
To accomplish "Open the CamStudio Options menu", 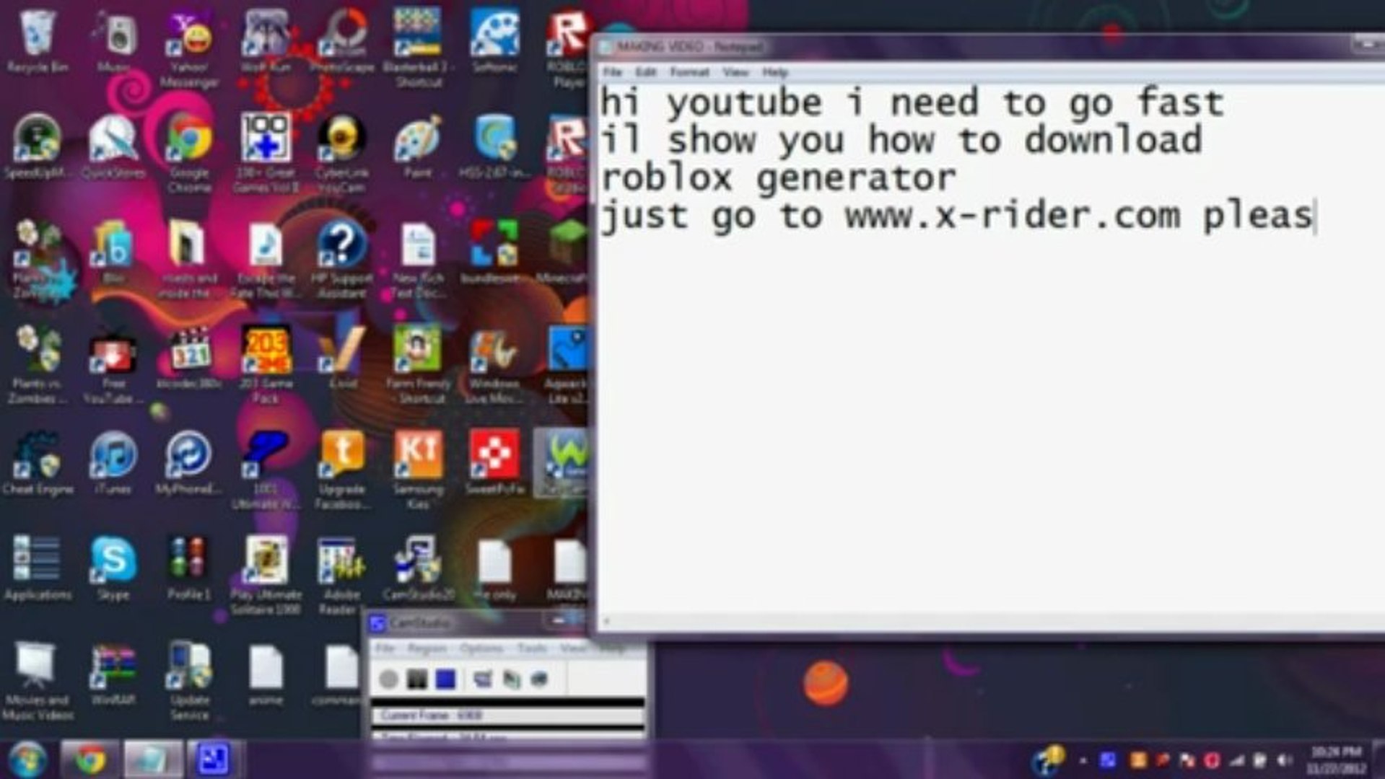I will point(481,648).
